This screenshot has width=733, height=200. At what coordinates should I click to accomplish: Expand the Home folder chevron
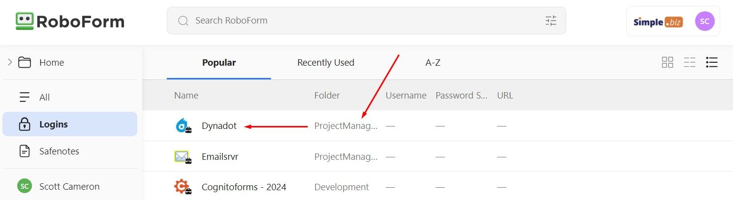coord(9,62)
